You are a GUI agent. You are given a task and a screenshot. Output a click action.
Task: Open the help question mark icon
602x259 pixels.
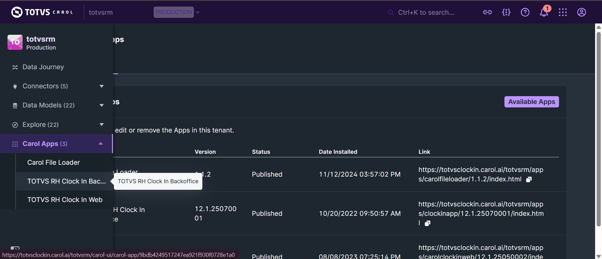(525, 12)
